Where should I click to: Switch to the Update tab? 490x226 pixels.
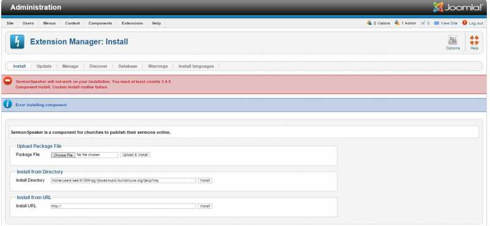click(x=44, y=66)
